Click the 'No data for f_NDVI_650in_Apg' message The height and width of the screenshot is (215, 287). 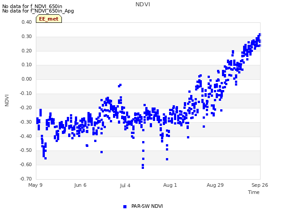point(38,11)
